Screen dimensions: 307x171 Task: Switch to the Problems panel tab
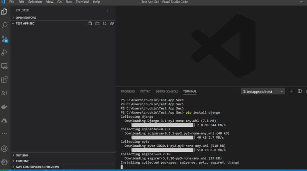(128, 91)
